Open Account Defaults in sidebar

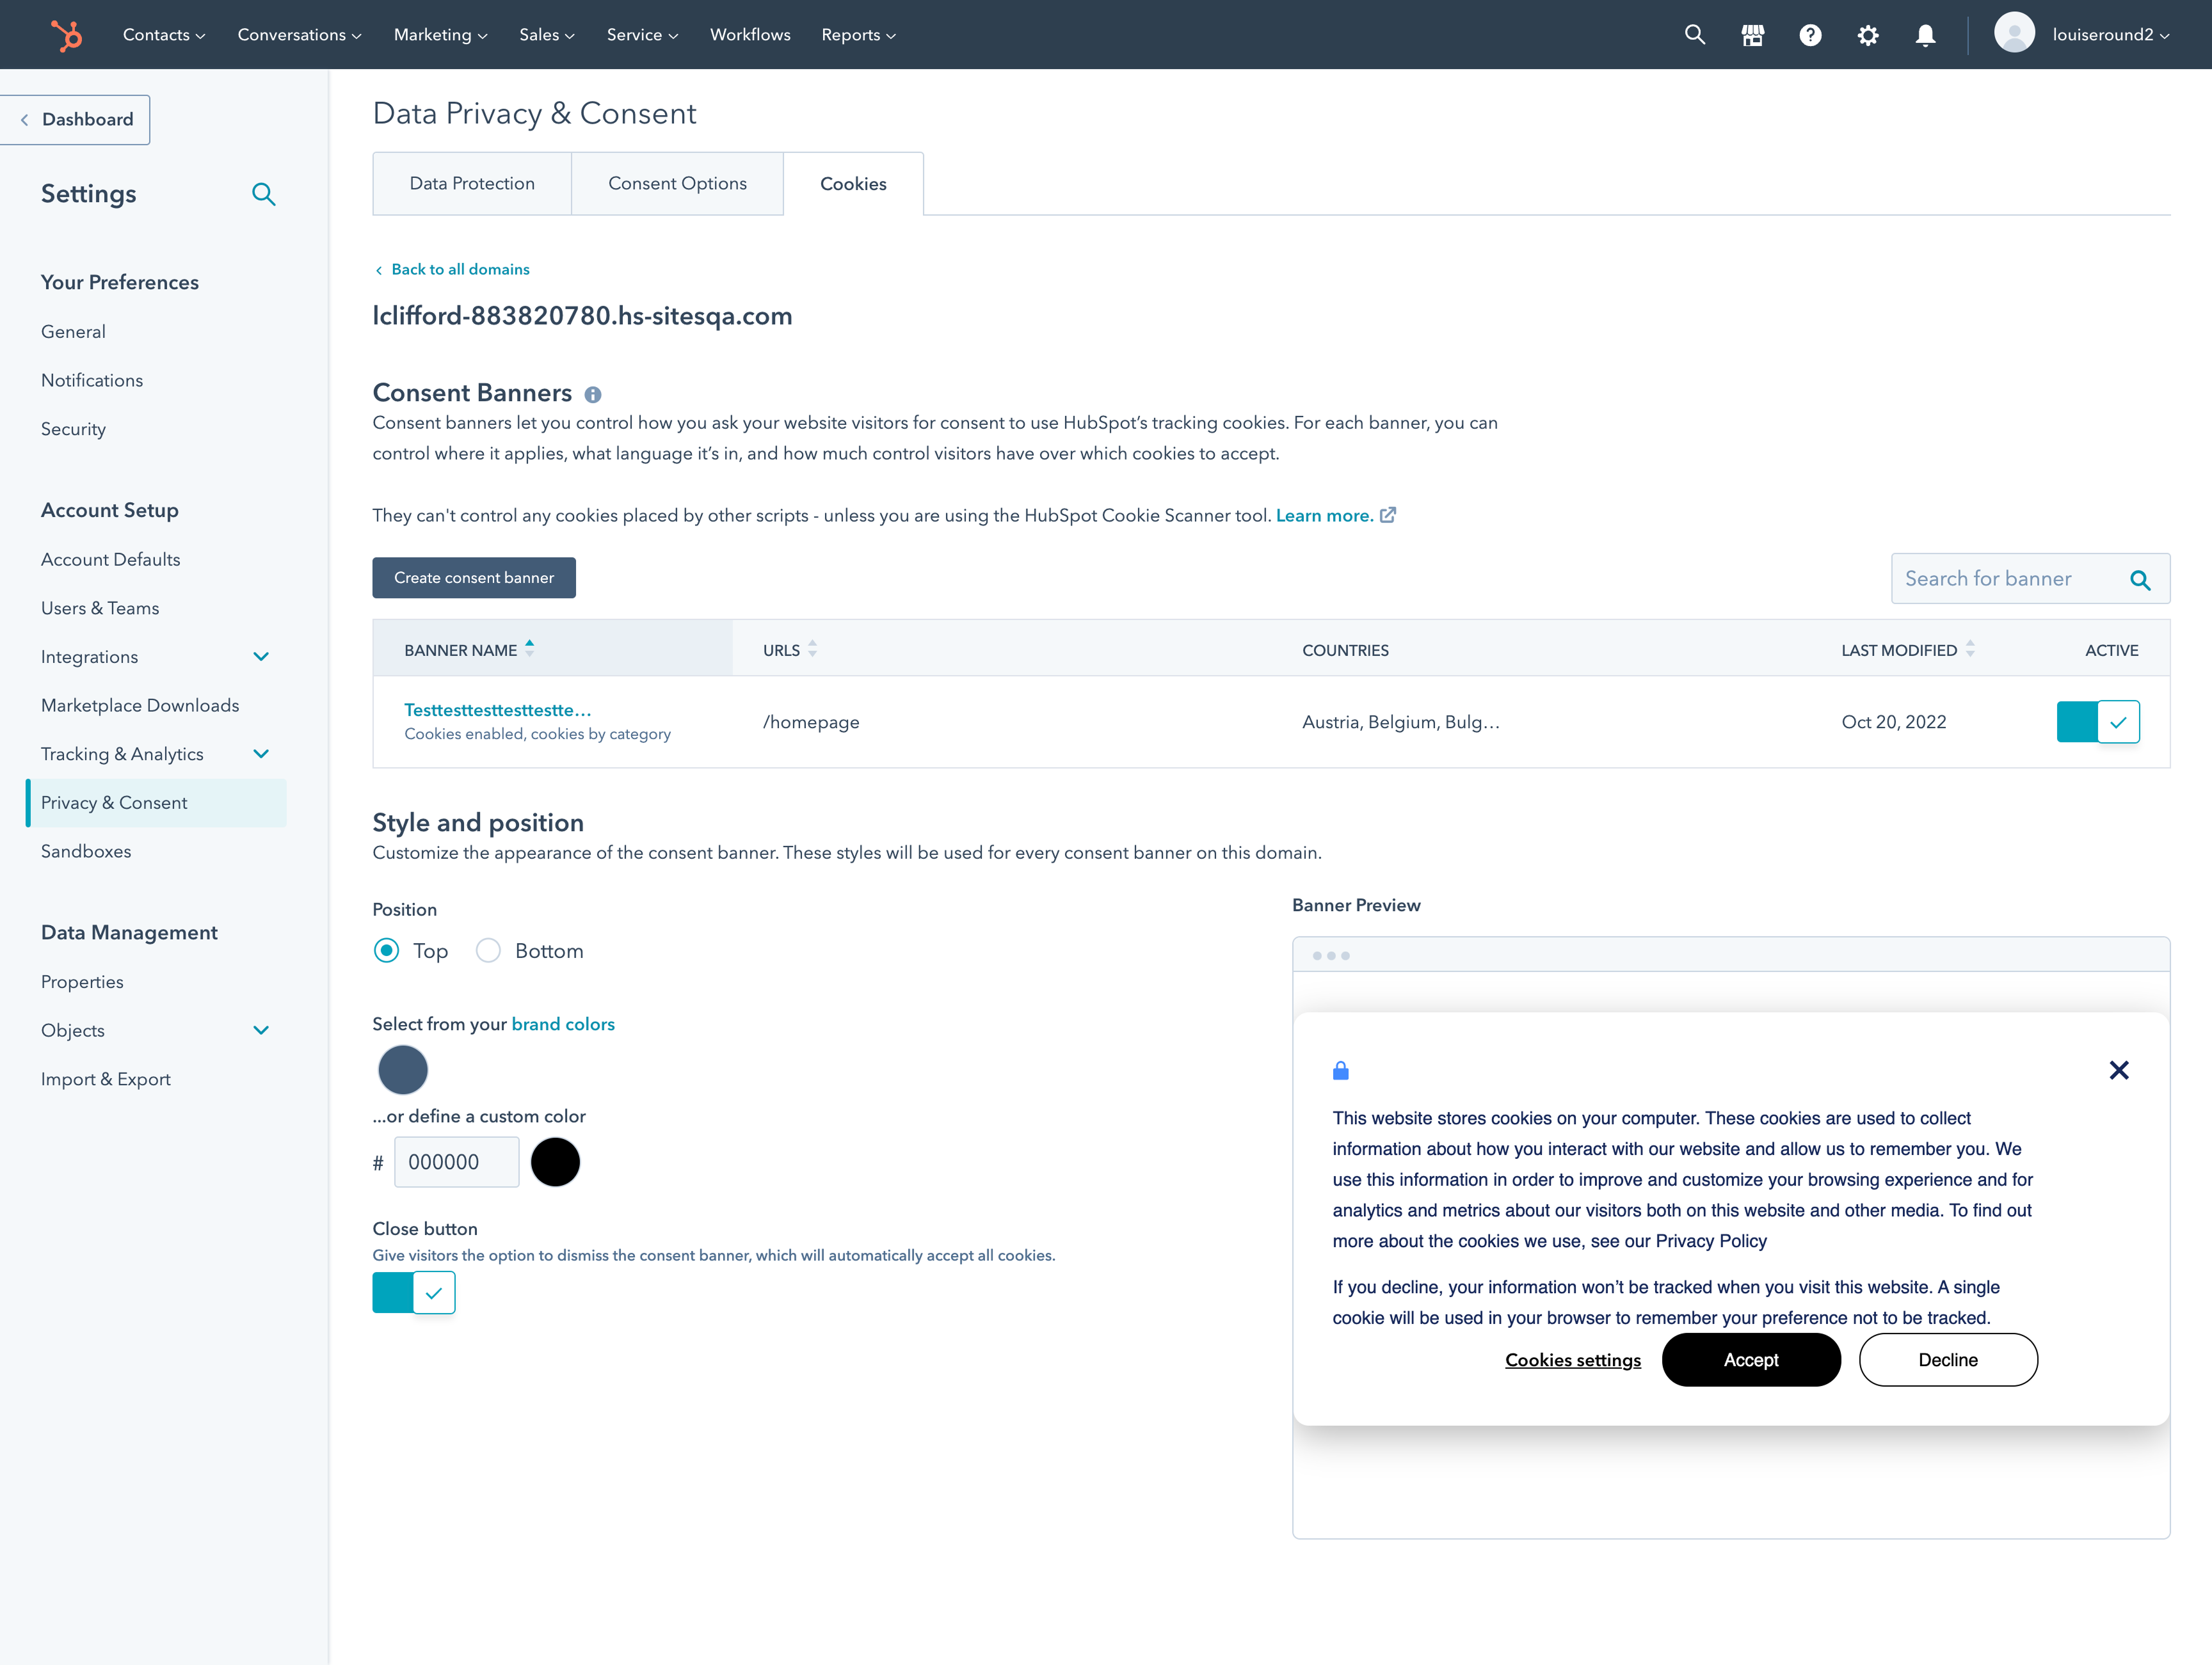coord(111,560)
